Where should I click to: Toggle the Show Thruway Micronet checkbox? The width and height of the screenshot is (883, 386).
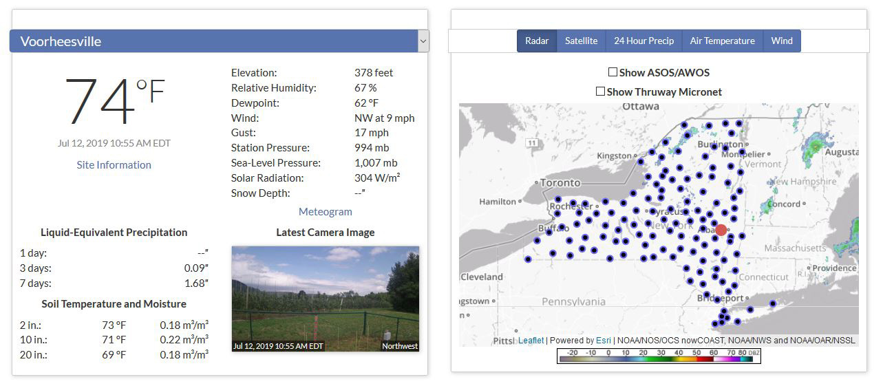(x=600, y=92)
